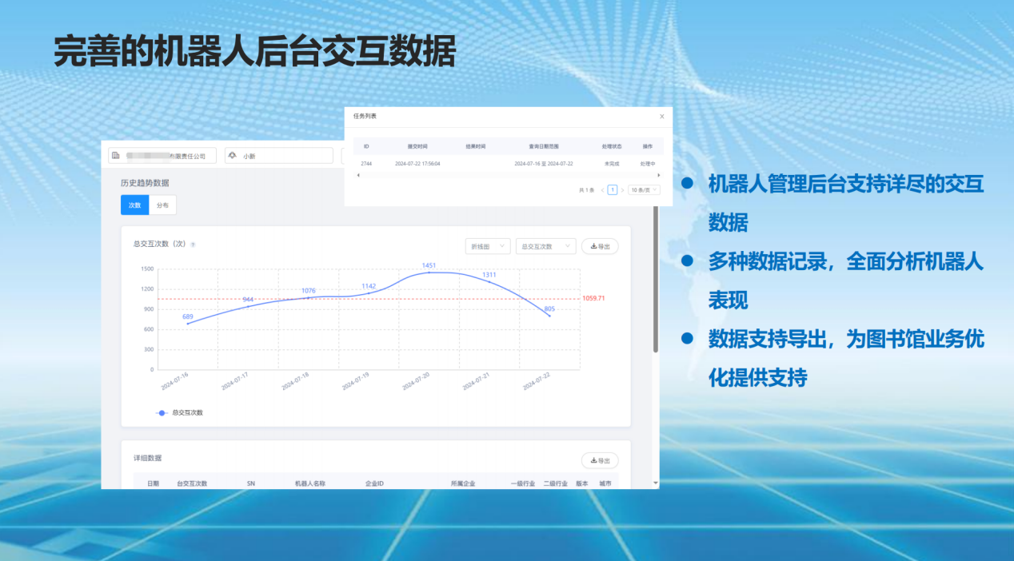Go to the next page in the task list
The image size is (1014, 561).
tap(622, 190)
